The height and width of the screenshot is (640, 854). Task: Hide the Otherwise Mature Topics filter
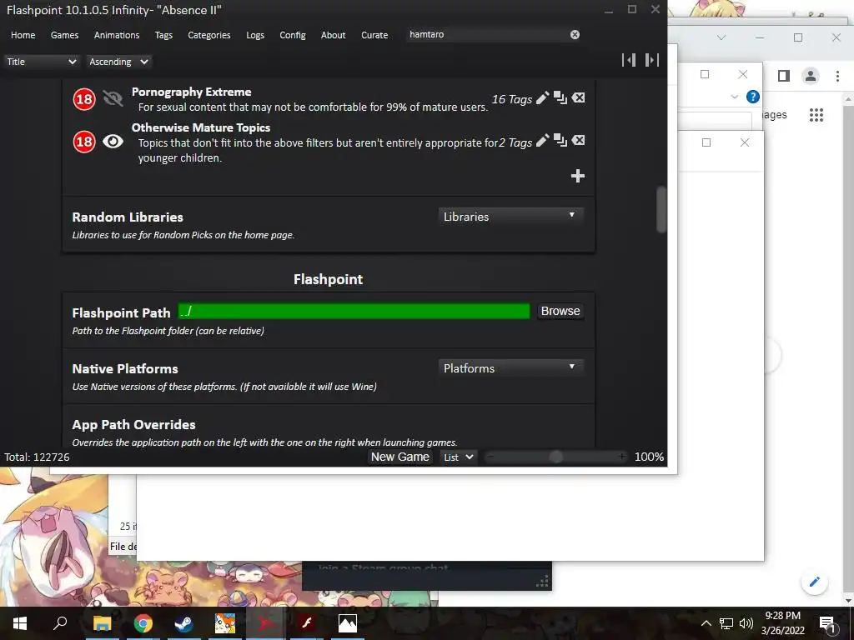[x=113, y=142]
